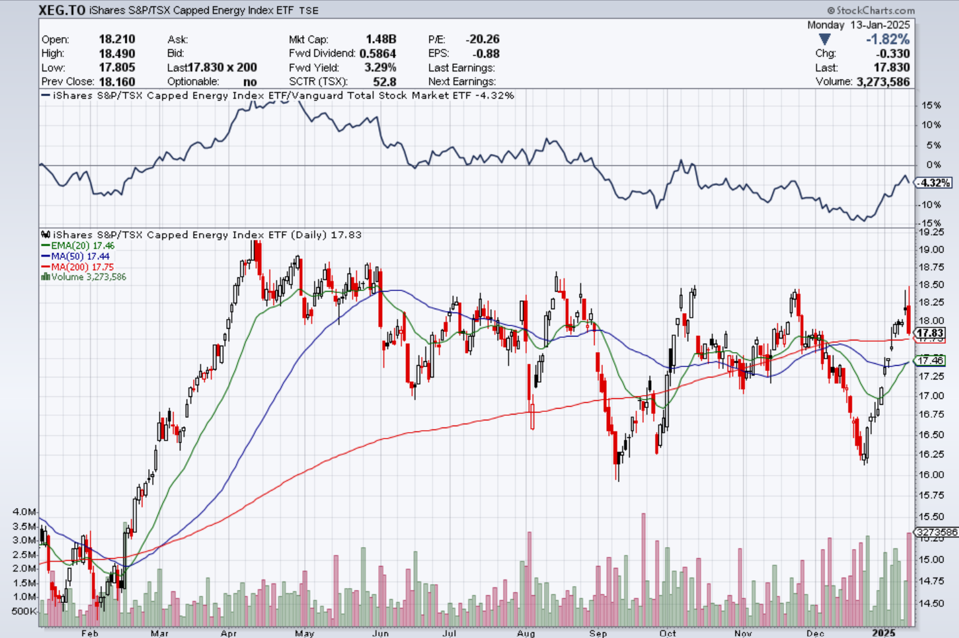Image resolution: width=959 pixels, height=638 pixels.
Task: Click the Monday 13-Jan-2025 date label
Action: 858,25
